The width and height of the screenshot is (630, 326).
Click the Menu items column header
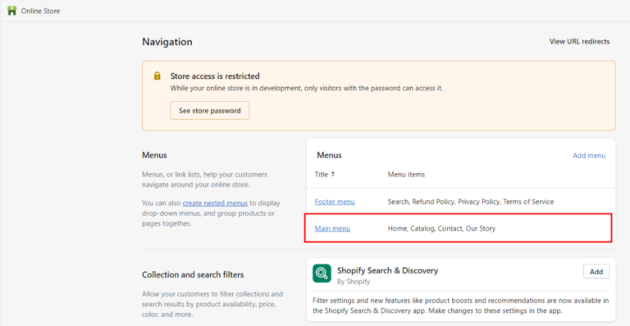pos(406,174)
